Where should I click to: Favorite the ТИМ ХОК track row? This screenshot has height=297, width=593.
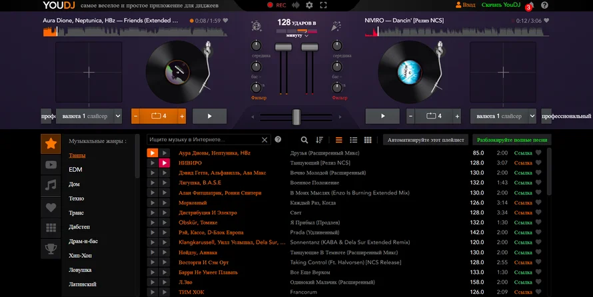point(538,292)
